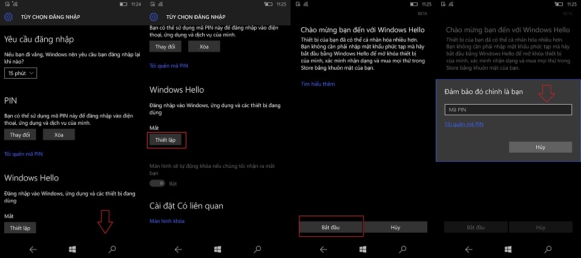Tap the search magnifier under the dimmed Hủy button
The image size is (581, 258).
[x=548, y=250]
